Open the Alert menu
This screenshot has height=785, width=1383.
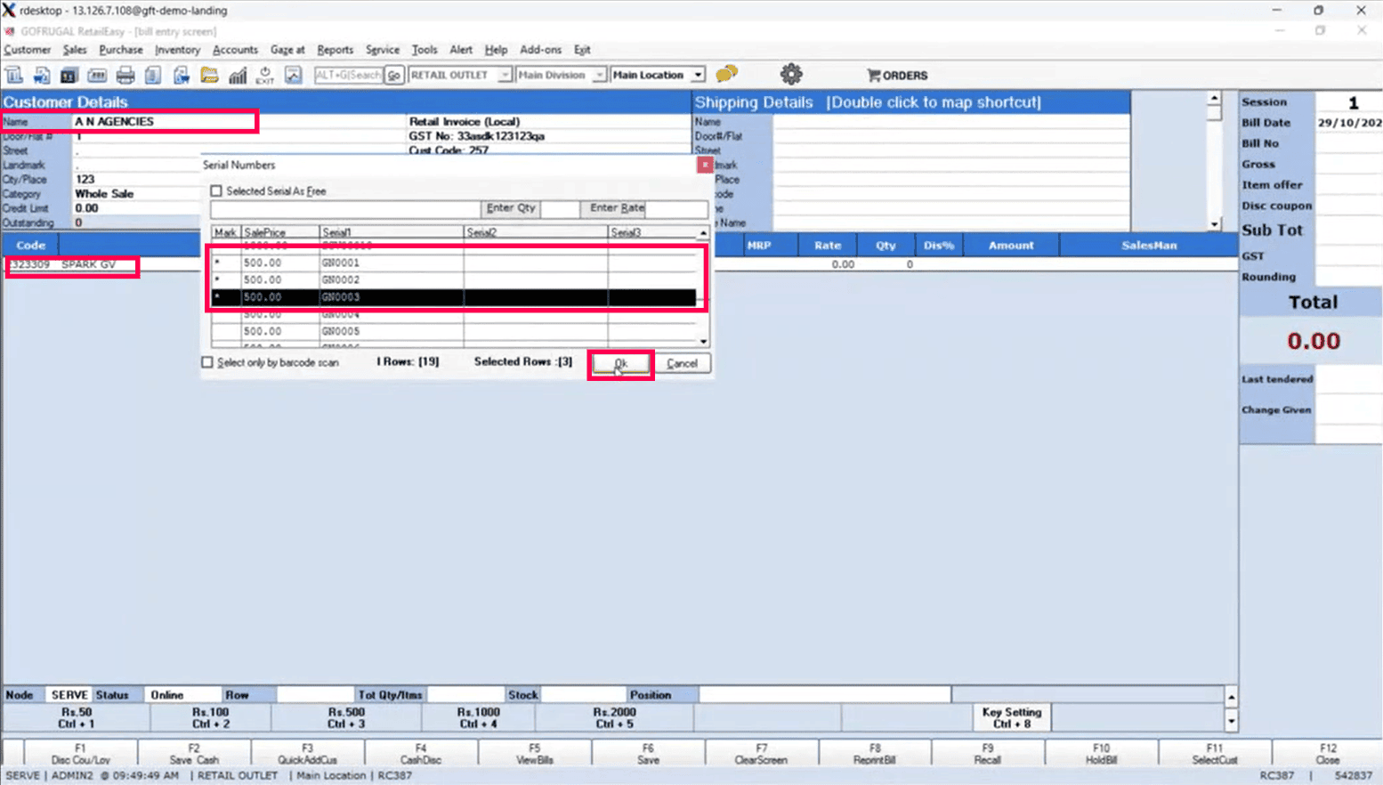(461, 50)
